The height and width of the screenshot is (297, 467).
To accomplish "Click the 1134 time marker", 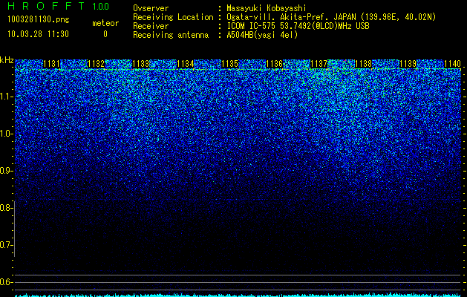I will [x=186, y=64].
